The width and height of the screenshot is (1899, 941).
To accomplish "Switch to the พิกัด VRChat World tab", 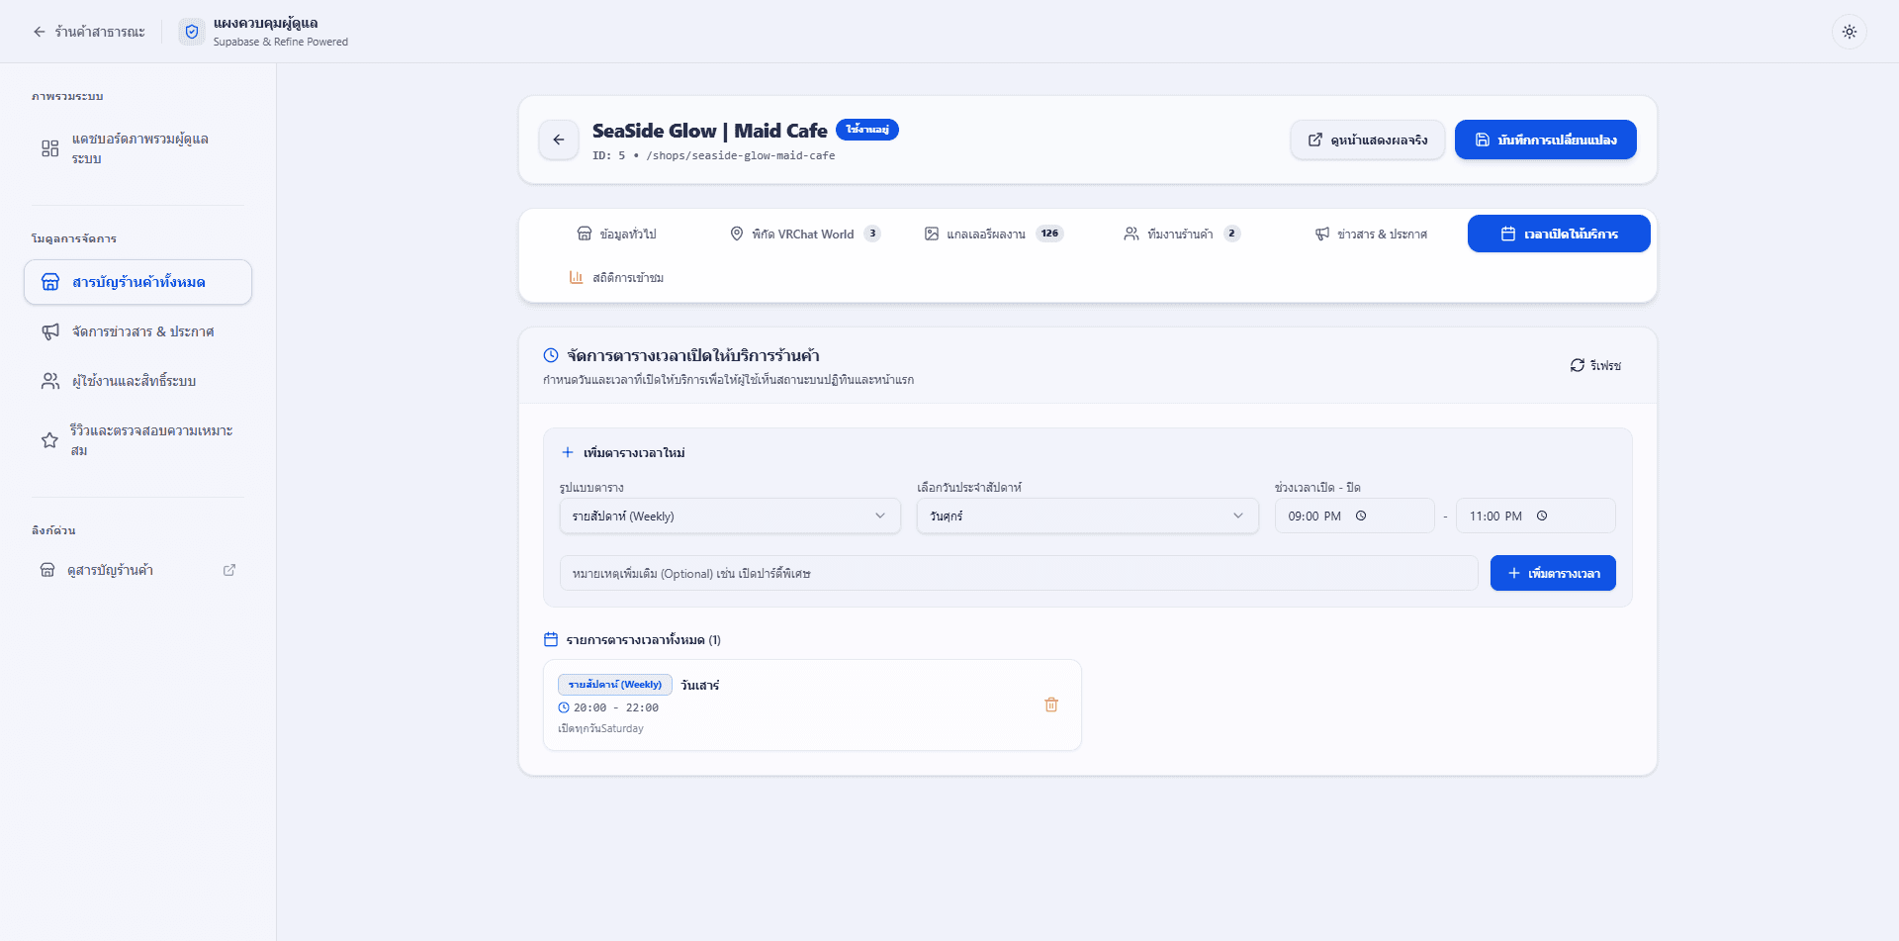I will (804, 234).
